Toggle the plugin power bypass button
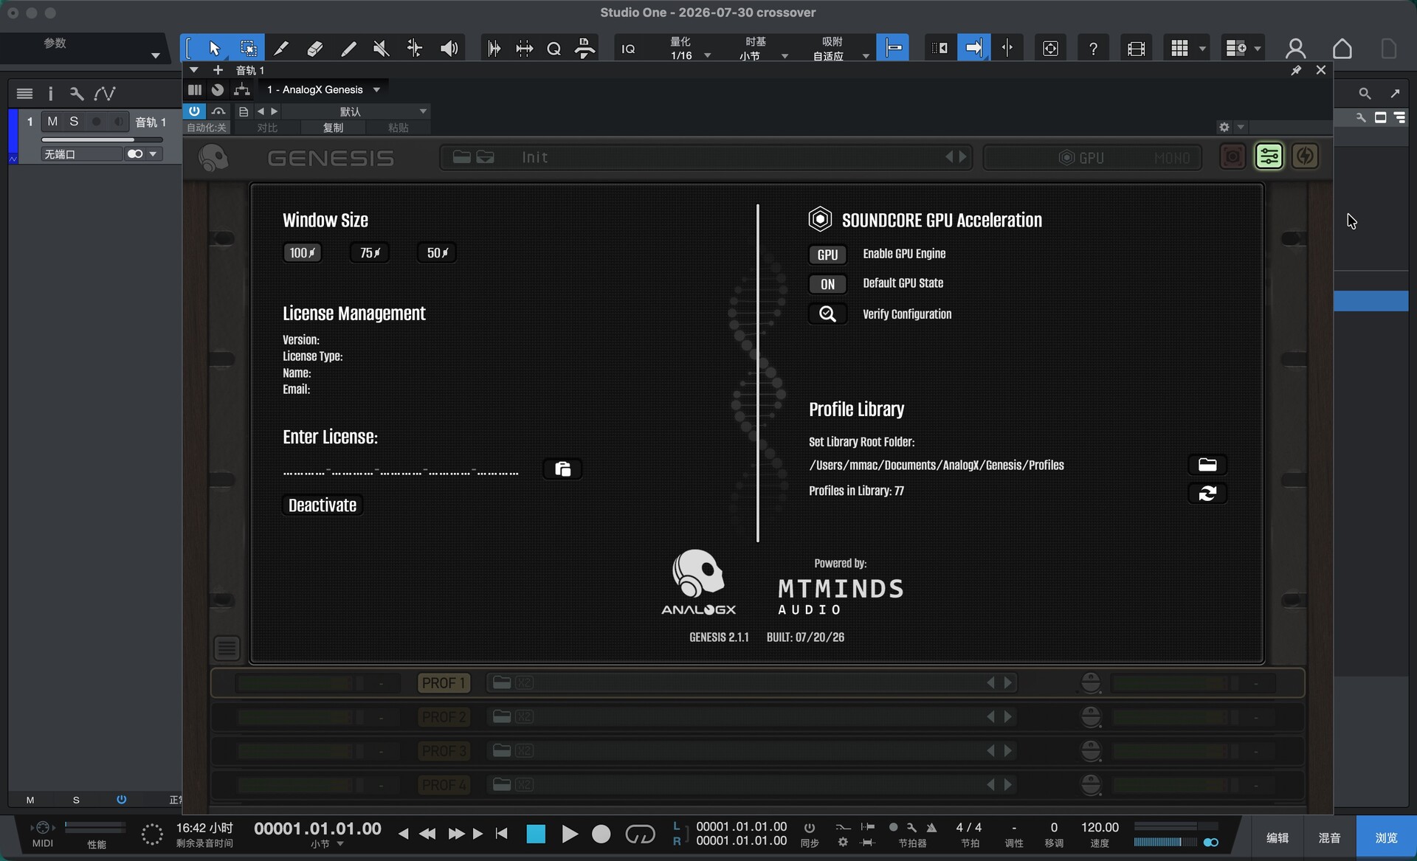Screen dimensions: 1417x861 [x=194, y=111]
